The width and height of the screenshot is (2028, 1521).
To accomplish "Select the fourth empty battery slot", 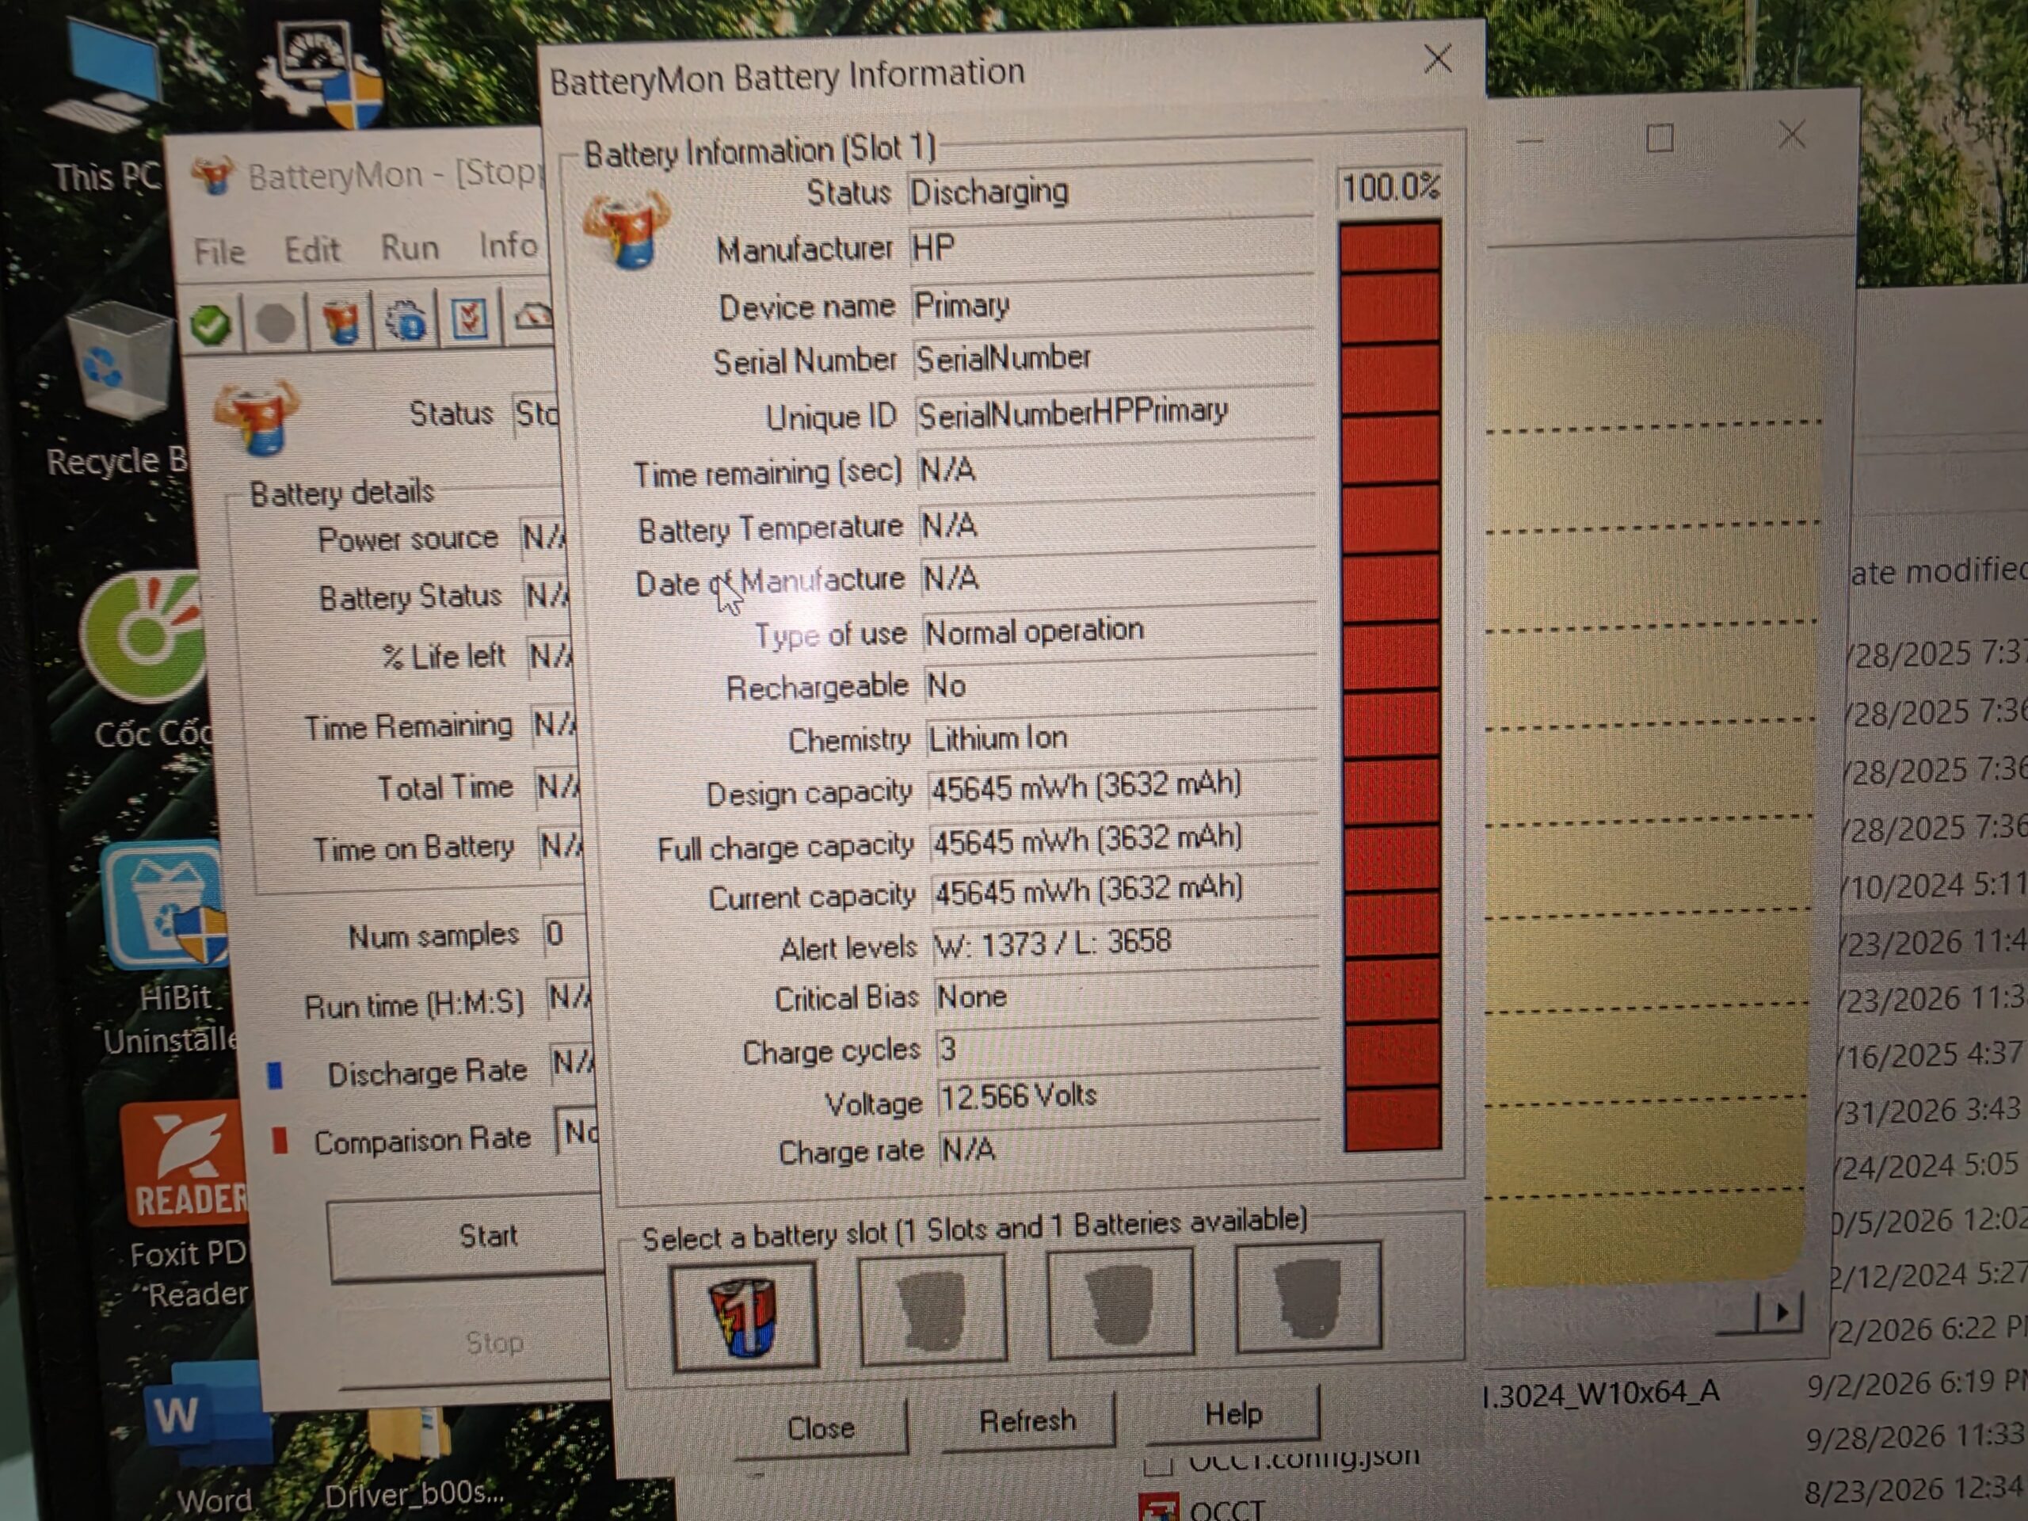I will coord(1309,1295).
